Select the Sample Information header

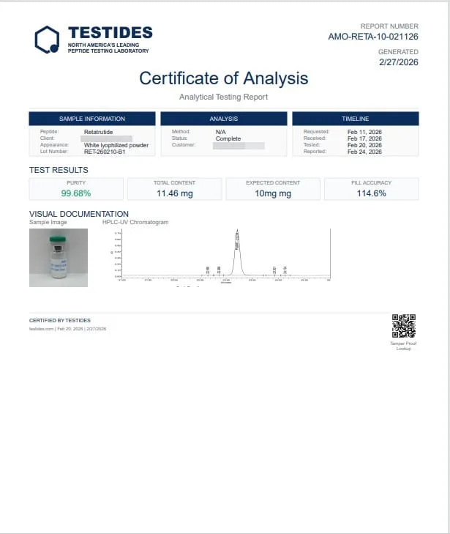92,119
